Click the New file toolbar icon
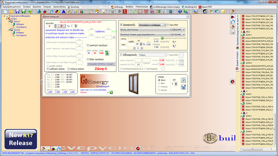This screenshot has width=278, height=156. [x=6, y=11]
